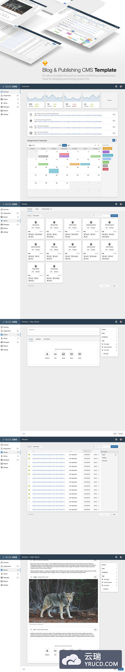The image size is (125, 672).
Task: Click the apps grid icon in Overview header
Action: pyautogui.click(x=116, y=86)
